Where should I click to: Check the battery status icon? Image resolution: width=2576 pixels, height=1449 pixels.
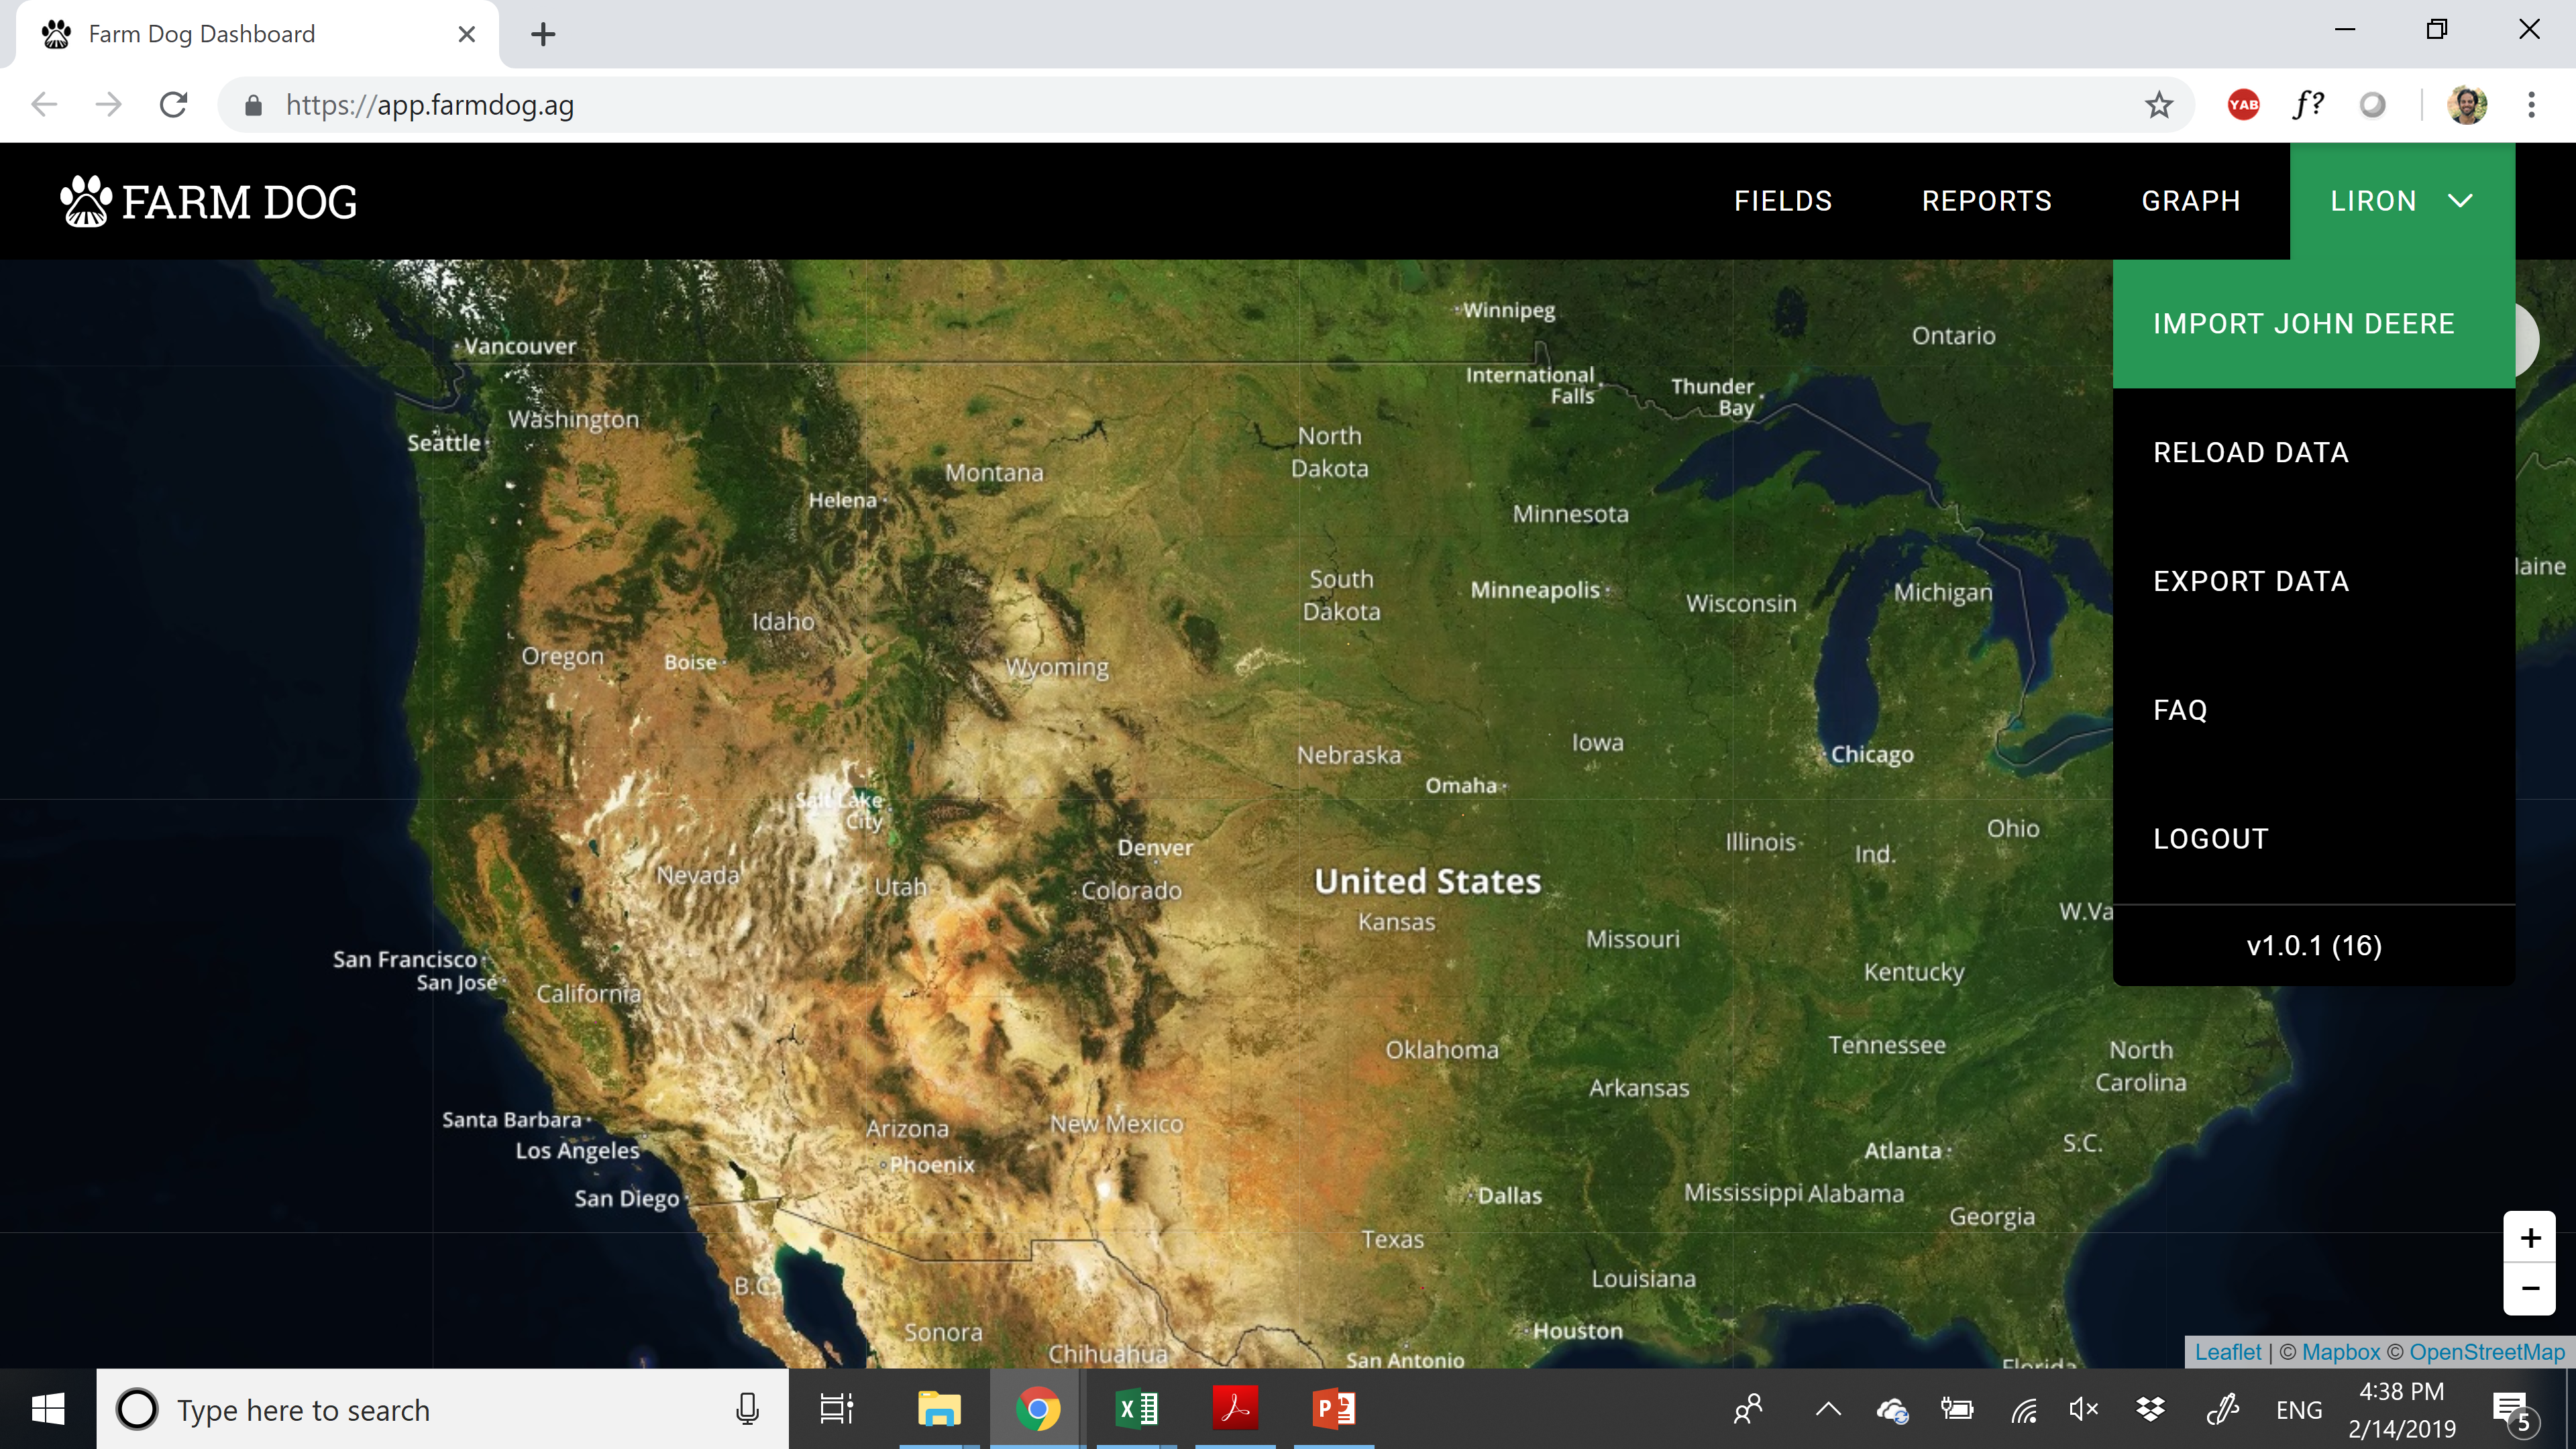click(1957, 1409)
